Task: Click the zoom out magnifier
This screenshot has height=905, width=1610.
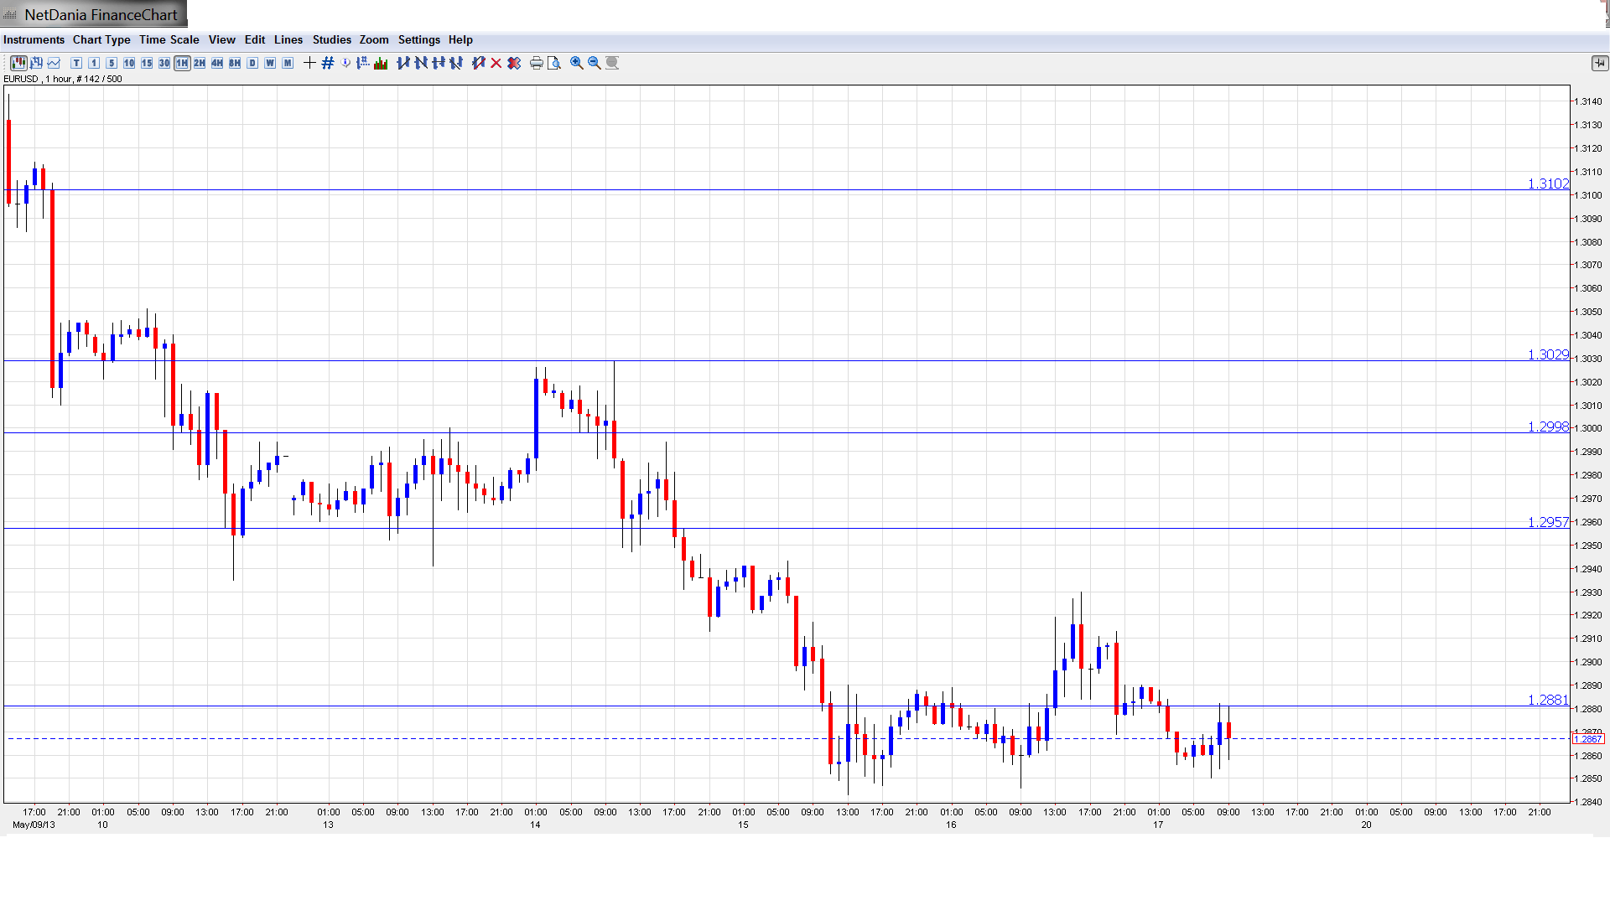Action: 594,63
